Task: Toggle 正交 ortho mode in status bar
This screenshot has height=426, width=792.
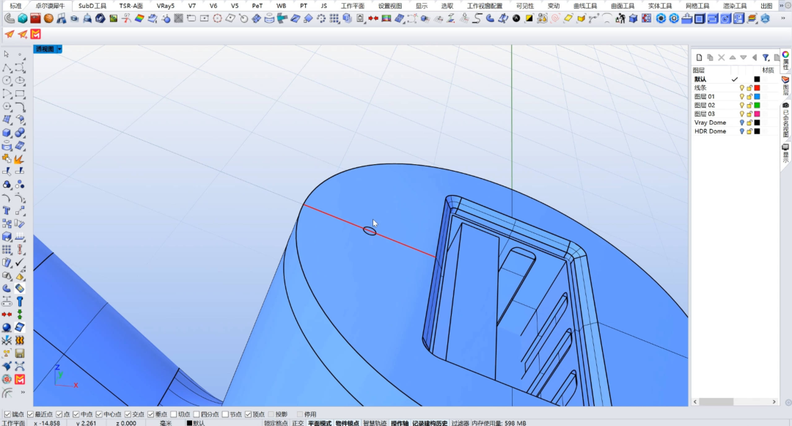Action: pyautogui.click(x=298, y=423)
